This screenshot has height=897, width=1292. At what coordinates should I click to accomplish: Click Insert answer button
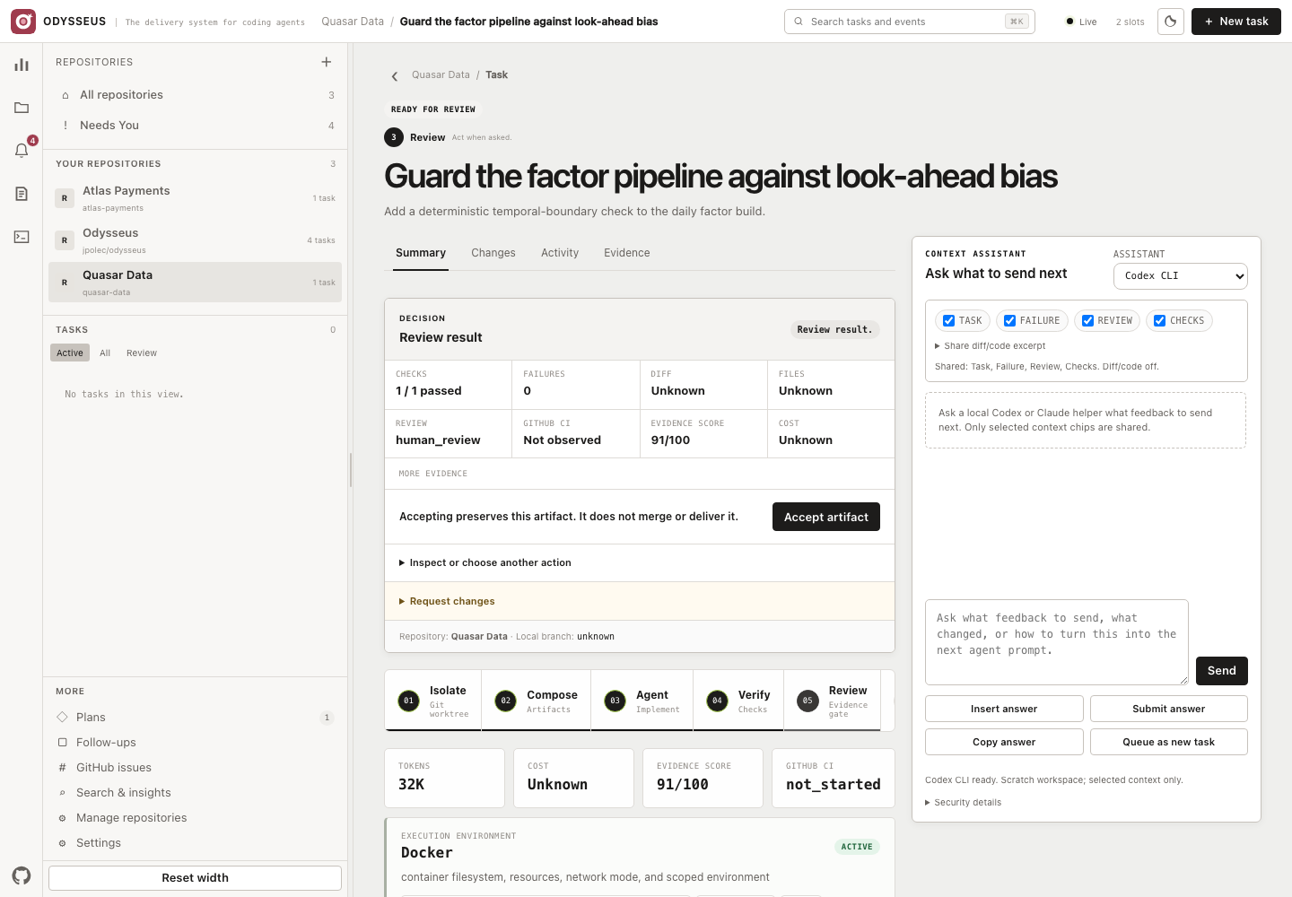point(1004,709)
